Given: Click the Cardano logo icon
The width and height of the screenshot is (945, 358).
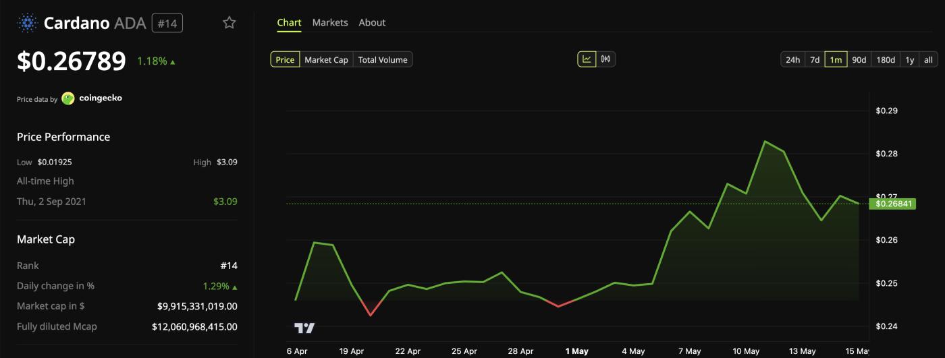Looking at the screenshot, I should 28,23.
